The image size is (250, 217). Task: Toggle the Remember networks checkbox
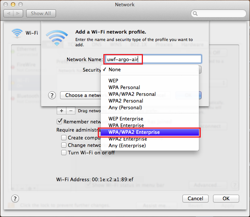point(59,122)
